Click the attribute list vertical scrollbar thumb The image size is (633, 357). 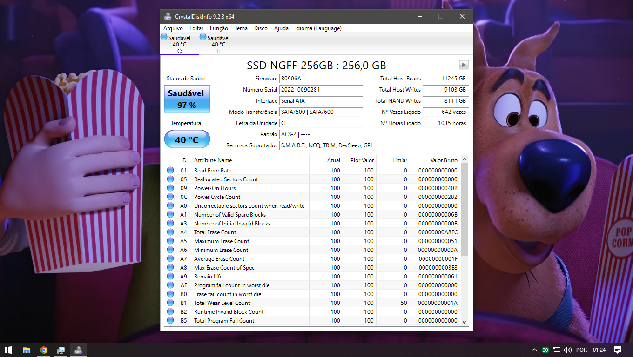464,209
